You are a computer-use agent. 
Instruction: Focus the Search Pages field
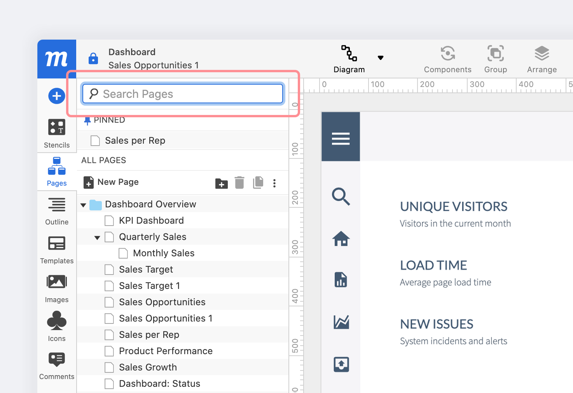(x=183, y=94)
